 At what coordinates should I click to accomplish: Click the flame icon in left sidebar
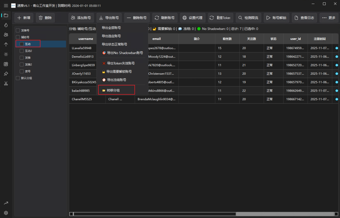[6, 25]
